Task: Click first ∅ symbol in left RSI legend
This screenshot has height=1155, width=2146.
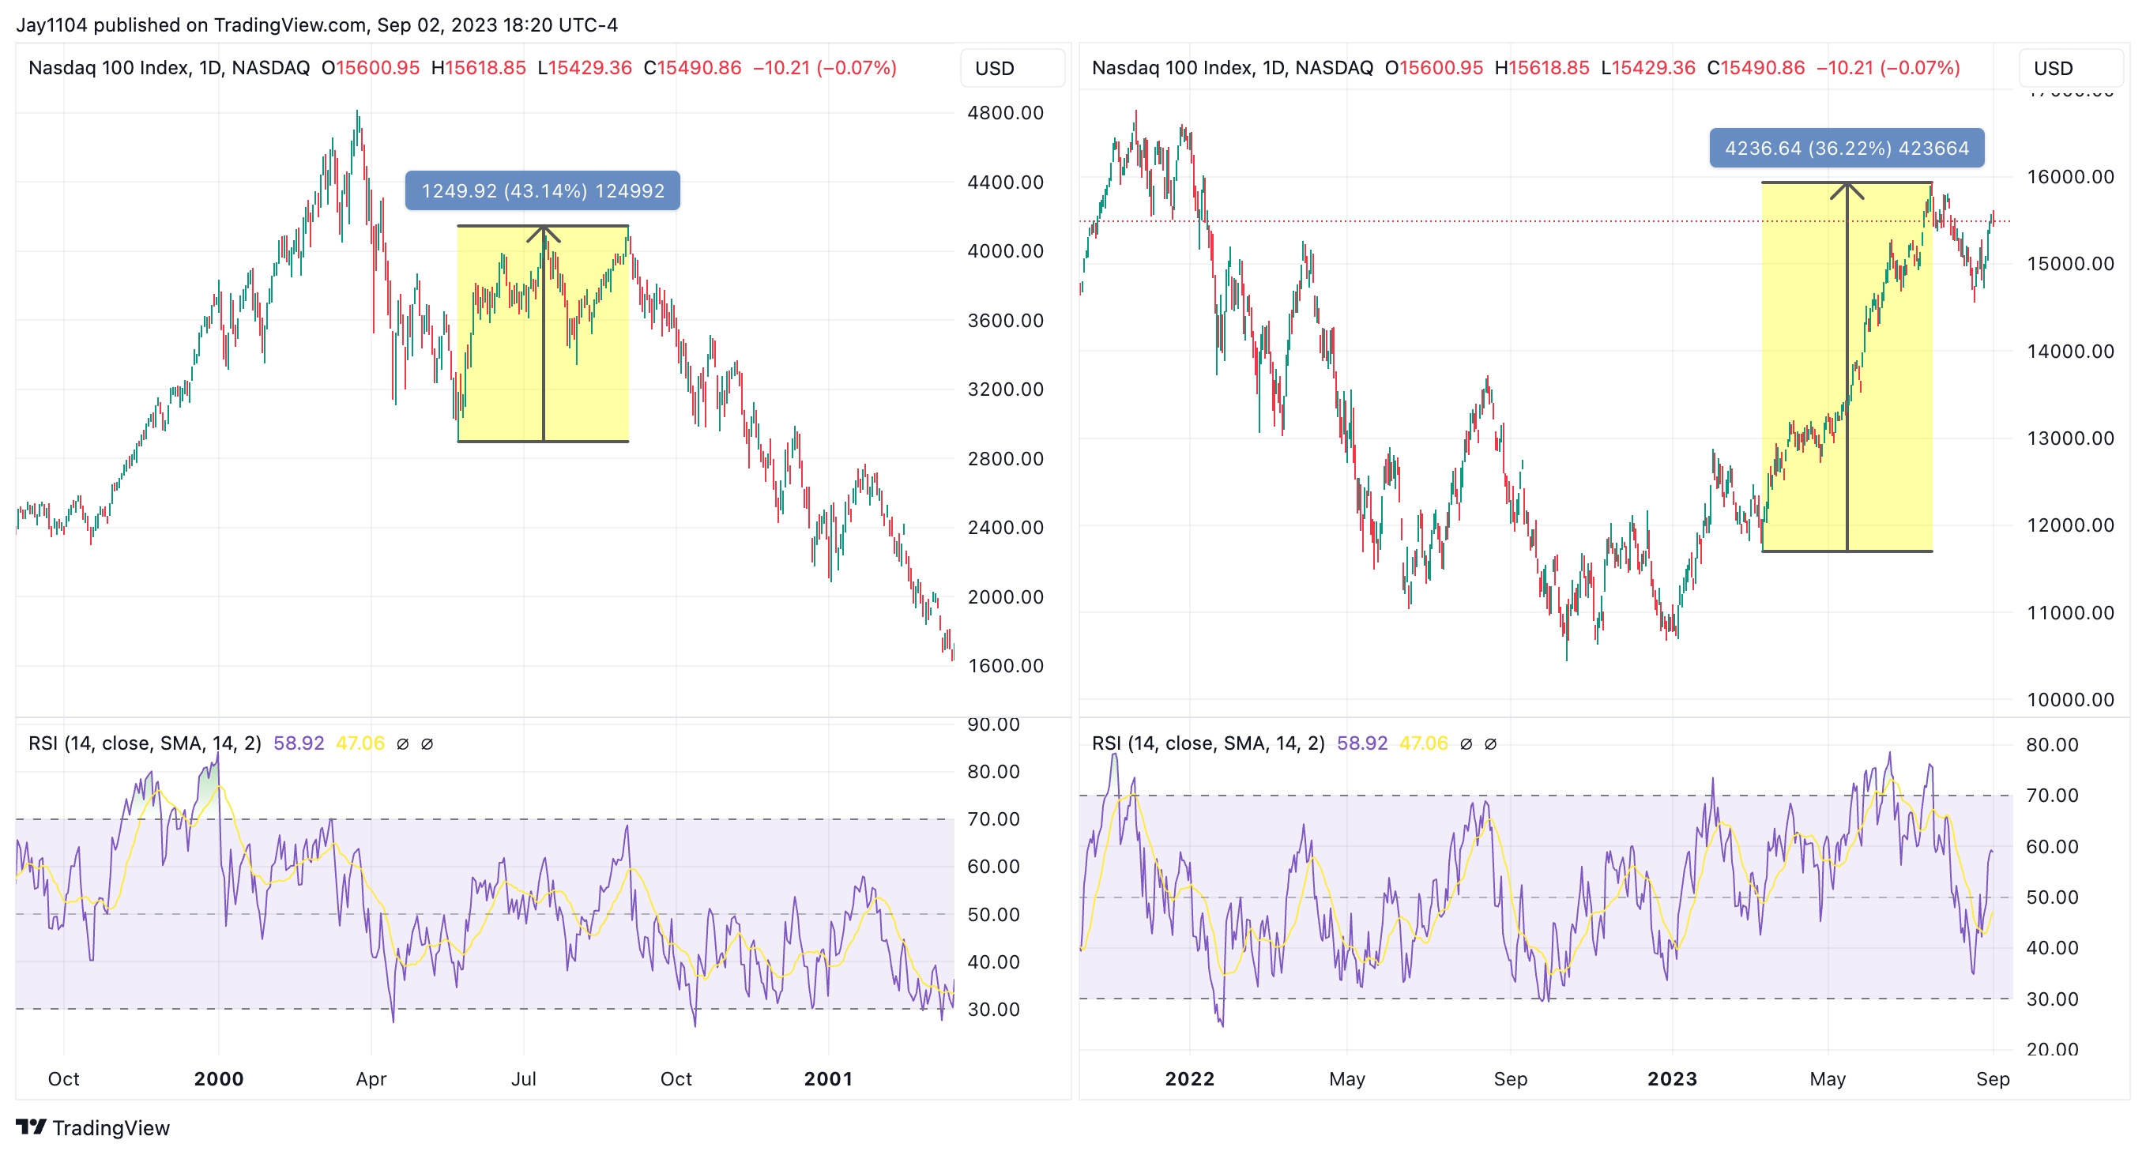Action: [402, 743]
